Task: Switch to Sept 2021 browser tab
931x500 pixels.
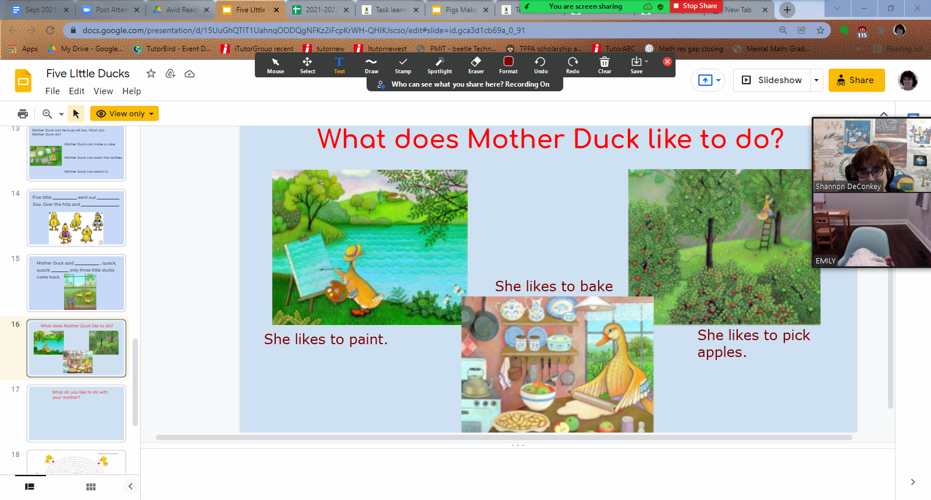Action: (40, 10)
